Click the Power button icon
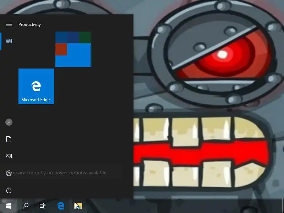The width and height of the screenshot is (284, 213). pos(9,190)
